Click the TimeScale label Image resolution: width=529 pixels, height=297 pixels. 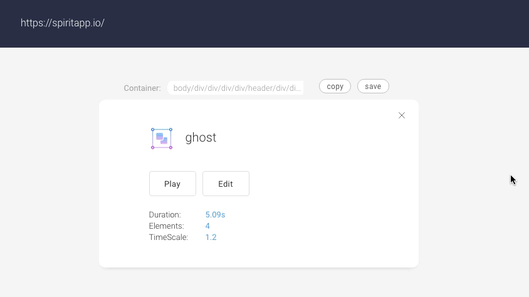coord(169,237)
